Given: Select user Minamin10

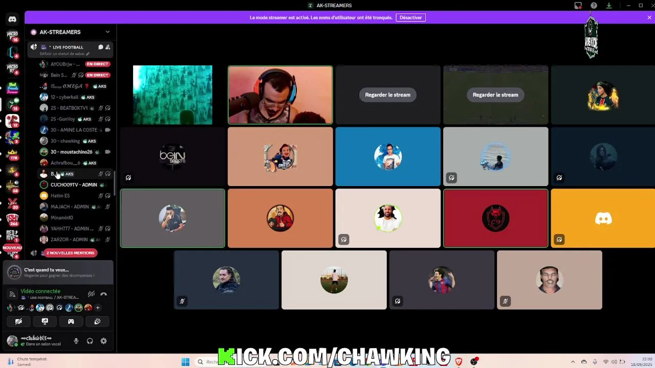Looking at the screenshot, I should (75, 218).
